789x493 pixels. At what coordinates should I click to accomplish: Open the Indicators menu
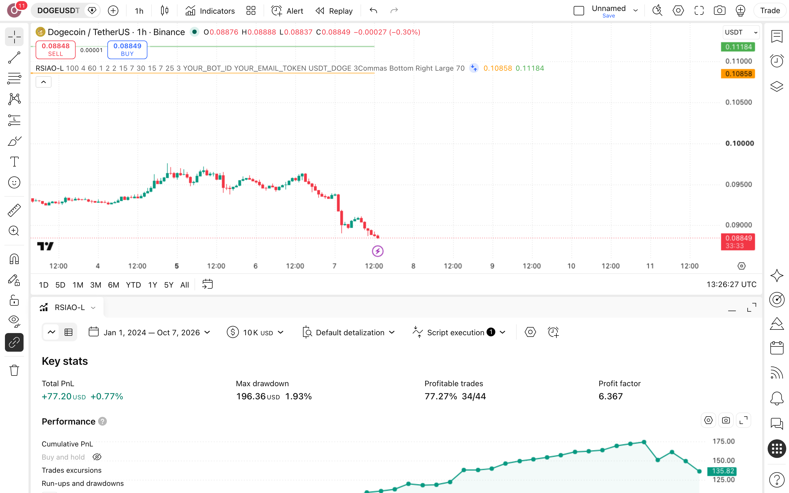(210, 11)
